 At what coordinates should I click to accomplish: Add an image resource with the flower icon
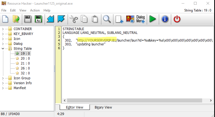click(x=130, y=19)
